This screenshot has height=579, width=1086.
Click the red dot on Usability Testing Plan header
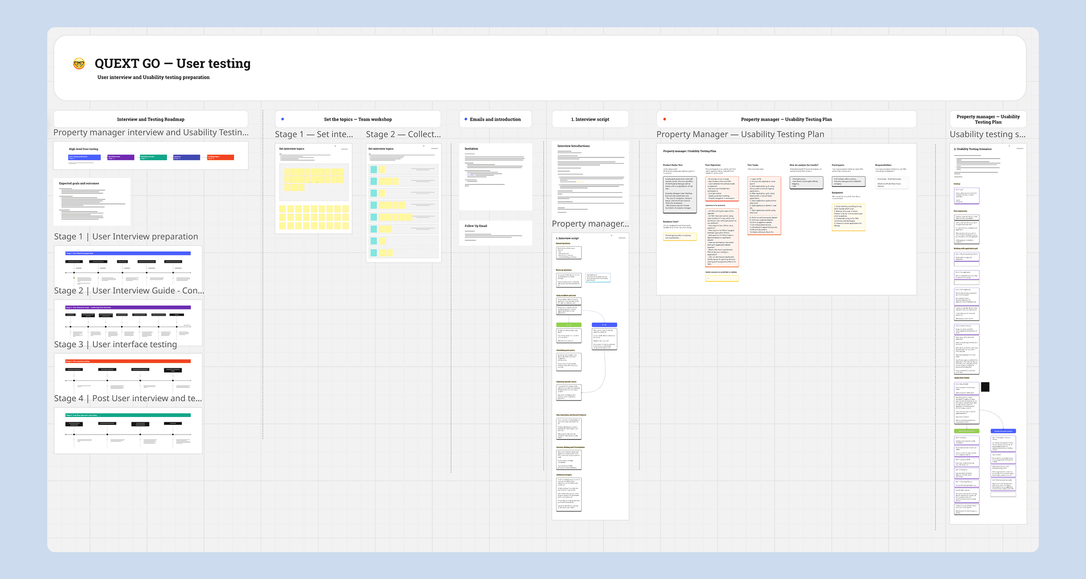click(665, 119)
